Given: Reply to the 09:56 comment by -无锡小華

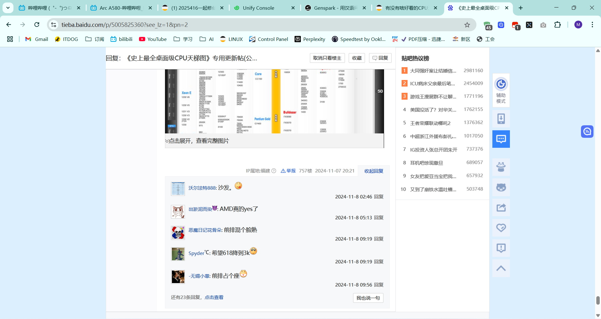Looking at the screenshot, I should pos(379,285).
